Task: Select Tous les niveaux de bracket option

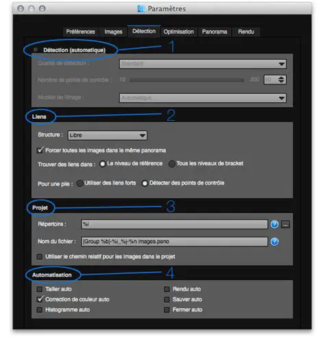Action: pyautogui.click(x=171, y=164)
